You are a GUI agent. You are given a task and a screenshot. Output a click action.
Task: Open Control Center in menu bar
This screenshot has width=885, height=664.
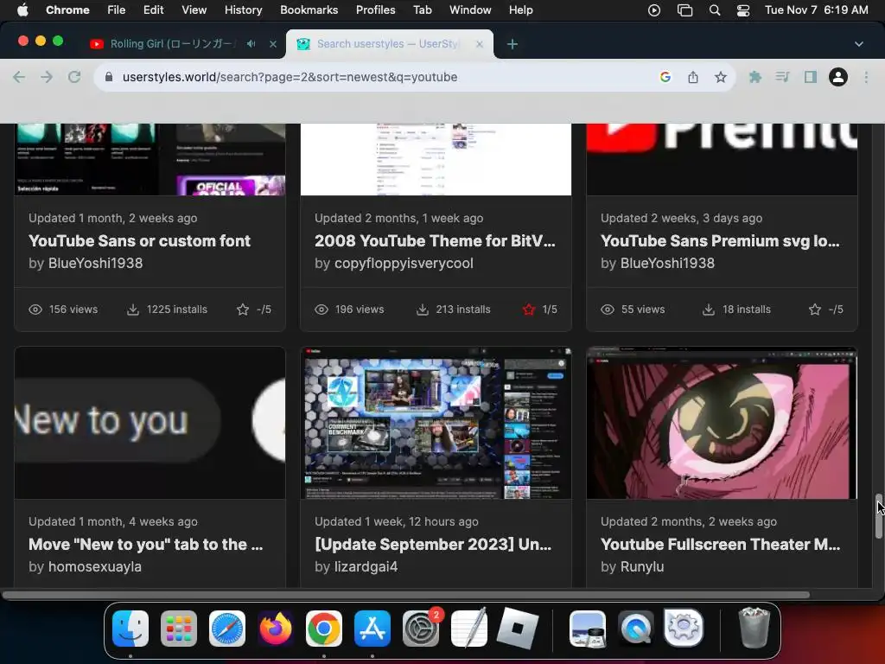pos(743,10)
